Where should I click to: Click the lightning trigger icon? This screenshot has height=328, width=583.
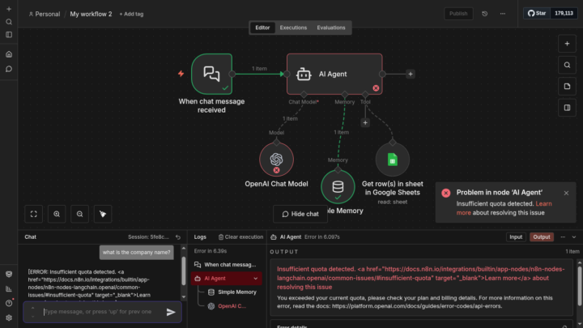(181, 74)
